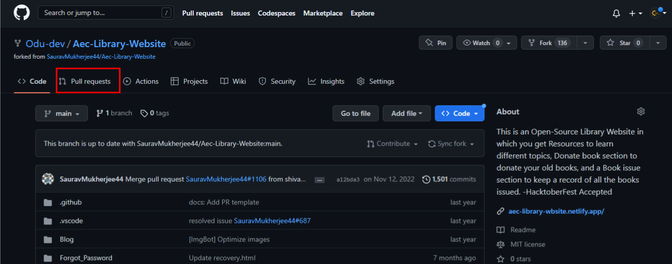The height and width of the screenshot is (264, 672).
Task: Open the .github folder
Action: click(71, 202)
